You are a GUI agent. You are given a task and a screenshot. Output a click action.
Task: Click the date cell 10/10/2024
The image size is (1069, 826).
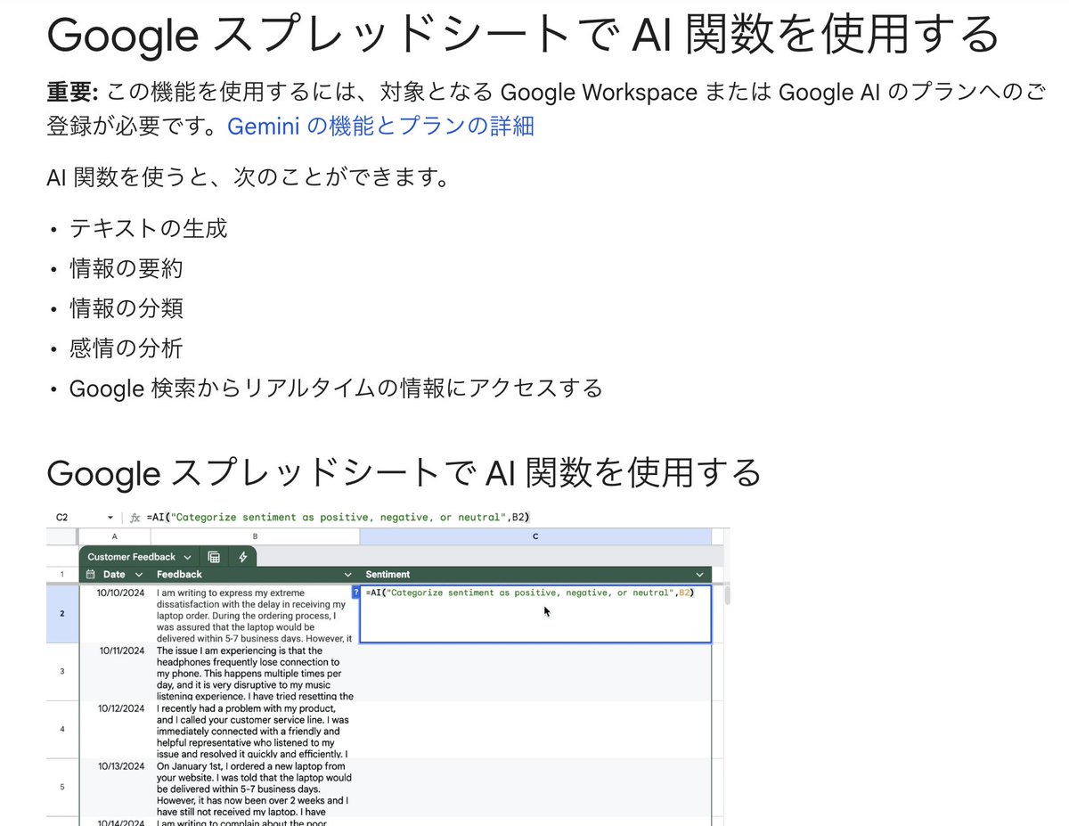click(115, 614)
